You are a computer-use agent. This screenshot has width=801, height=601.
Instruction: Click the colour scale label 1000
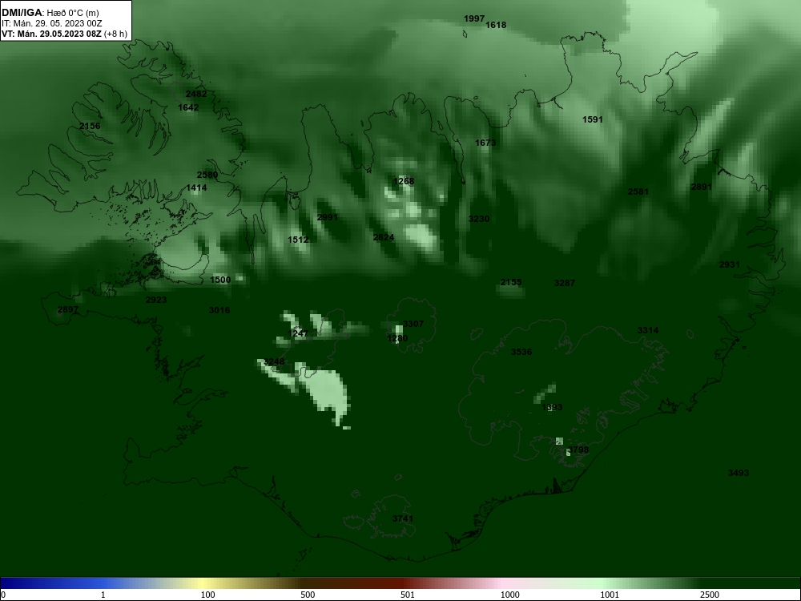509,595
